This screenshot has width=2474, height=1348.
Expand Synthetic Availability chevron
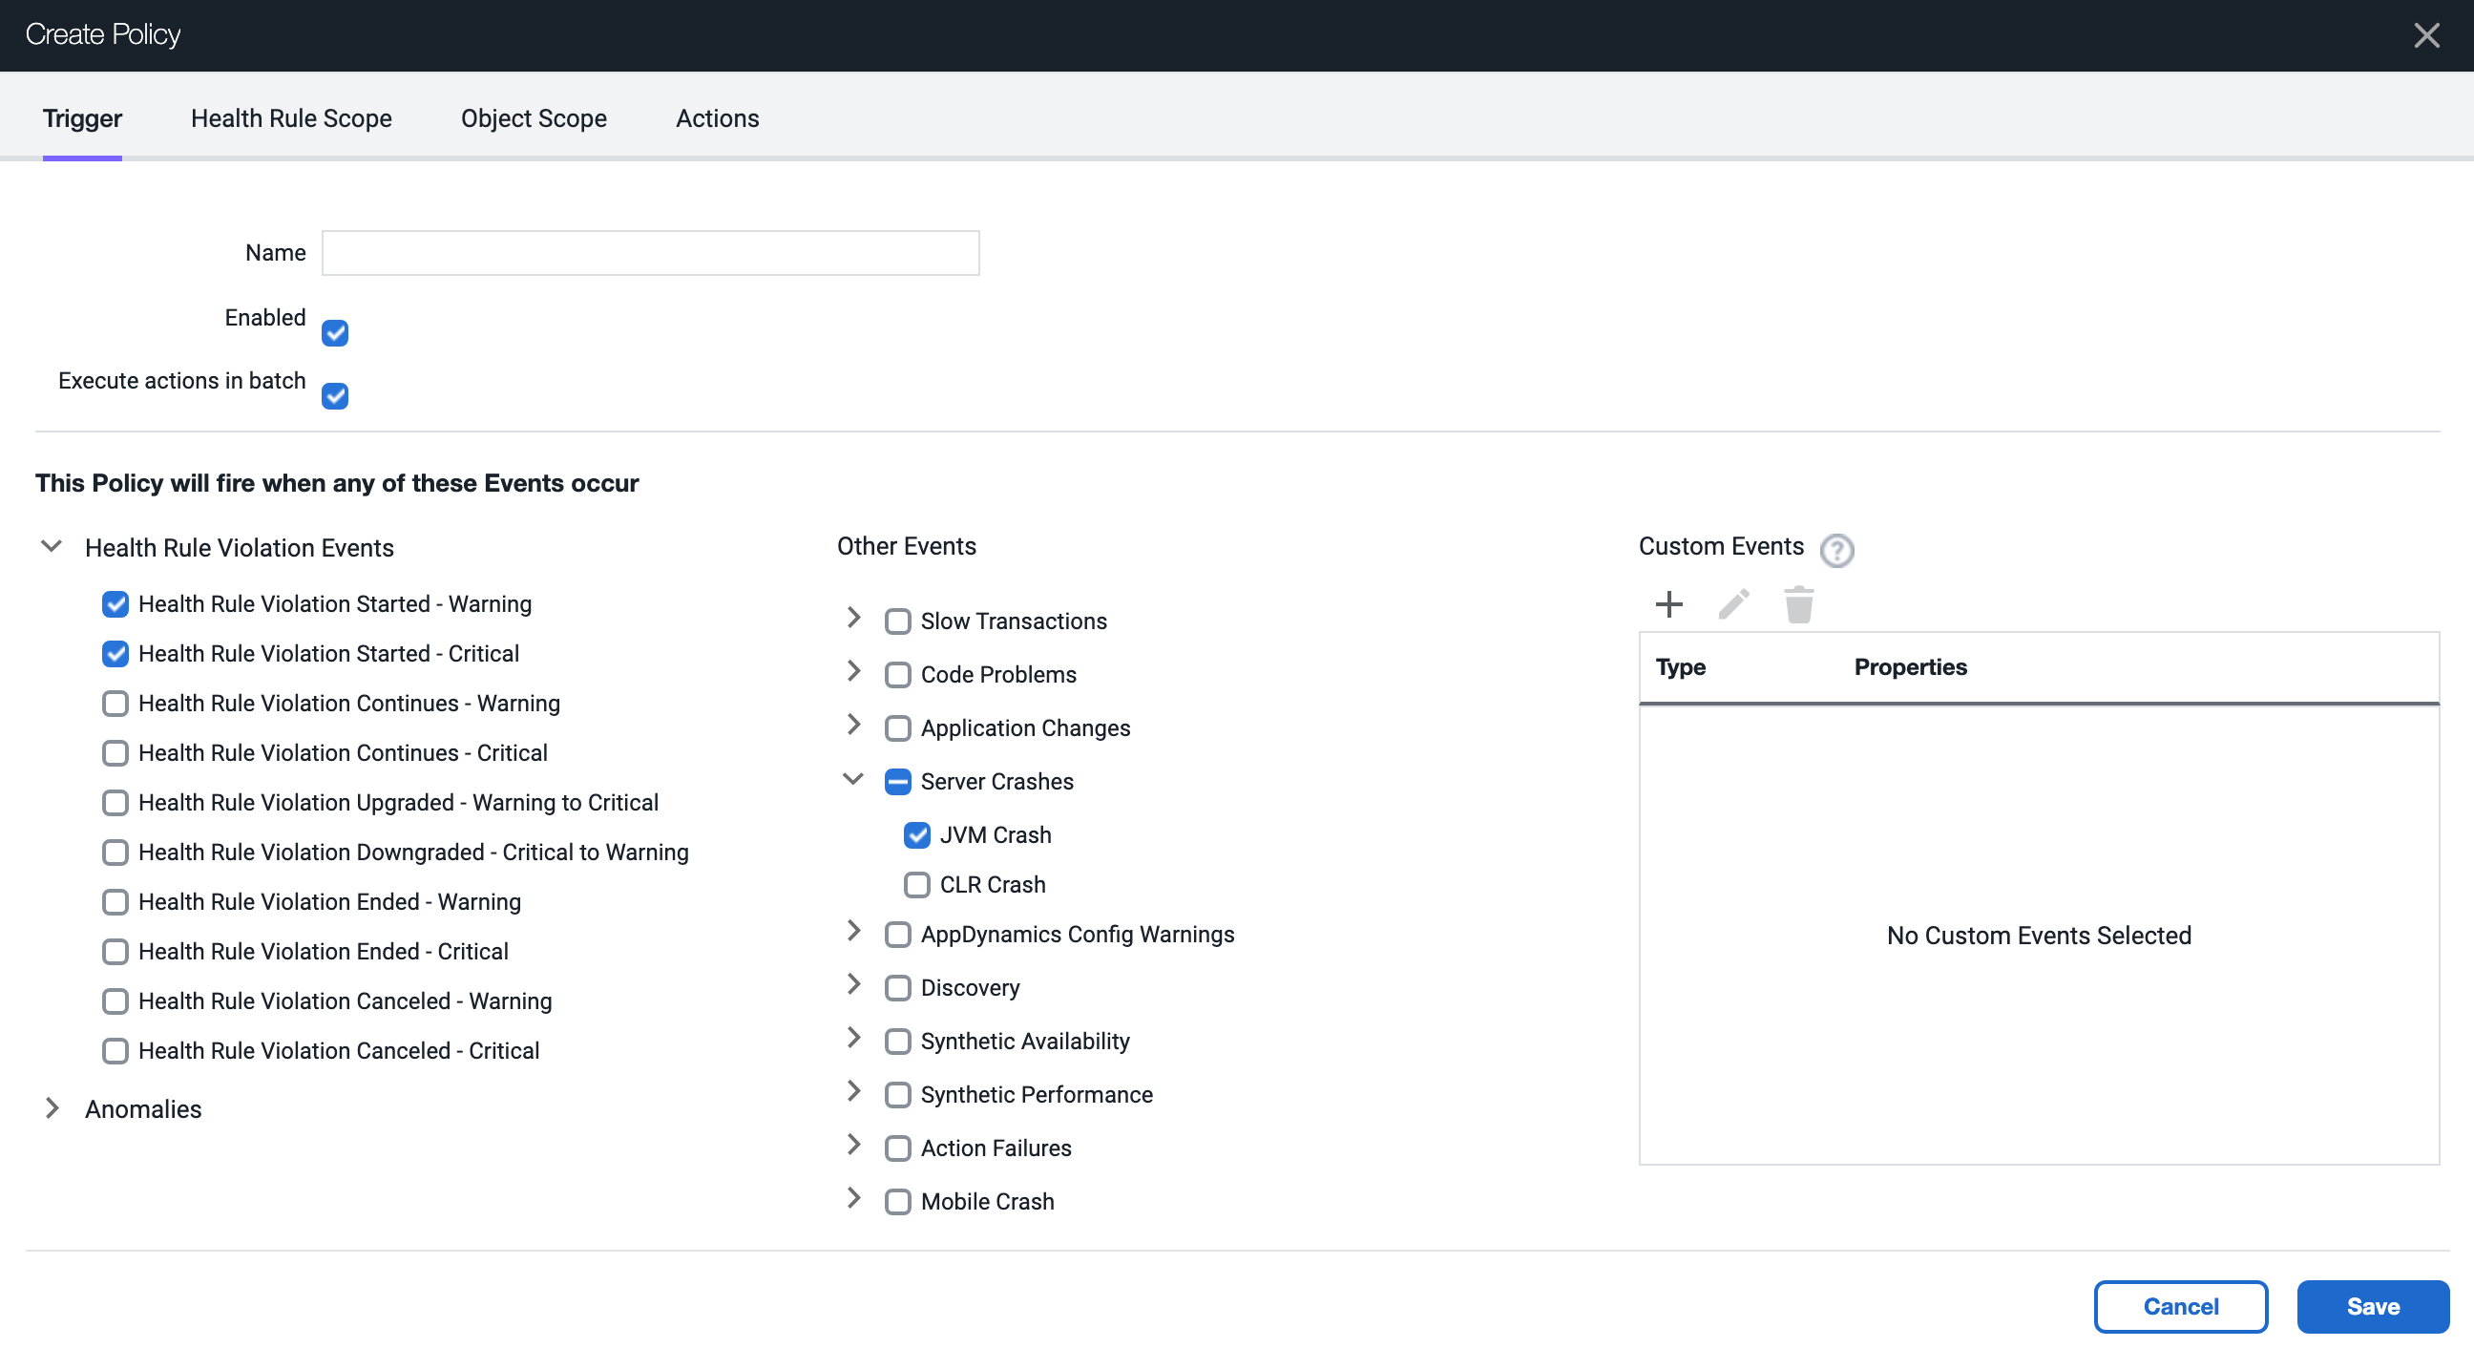click(854, 1038)
